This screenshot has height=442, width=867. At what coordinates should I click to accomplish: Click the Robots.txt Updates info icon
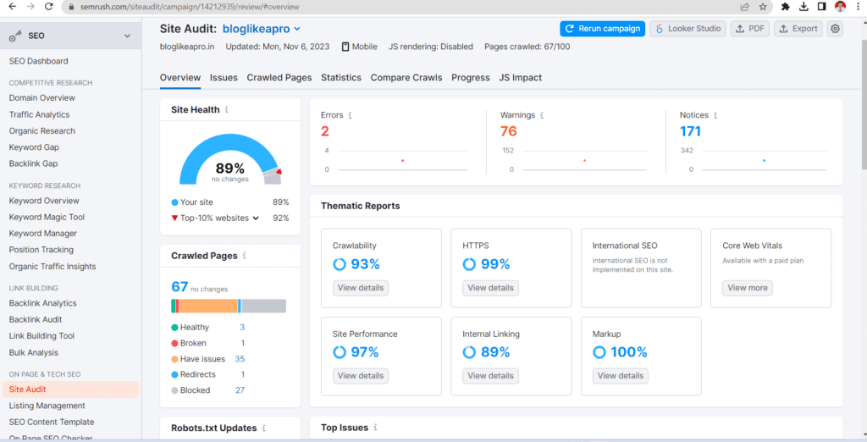[x=264, y=428]
